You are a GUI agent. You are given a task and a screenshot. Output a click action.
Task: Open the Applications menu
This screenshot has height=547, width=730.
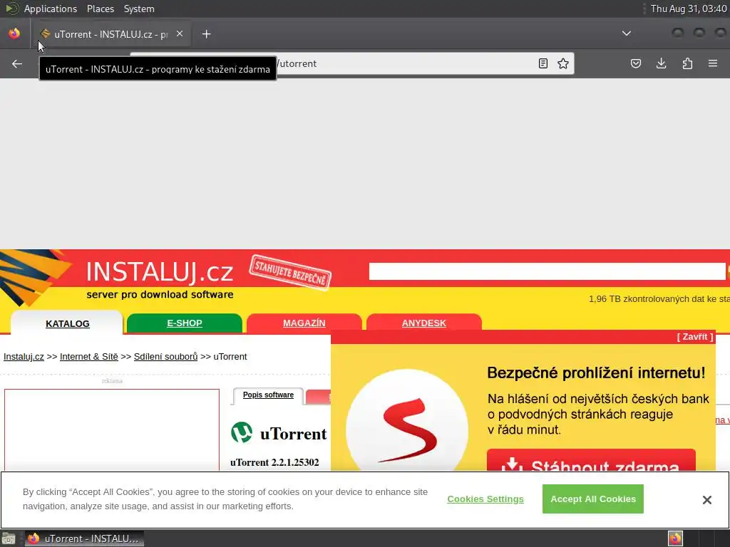tap(51, 9)
